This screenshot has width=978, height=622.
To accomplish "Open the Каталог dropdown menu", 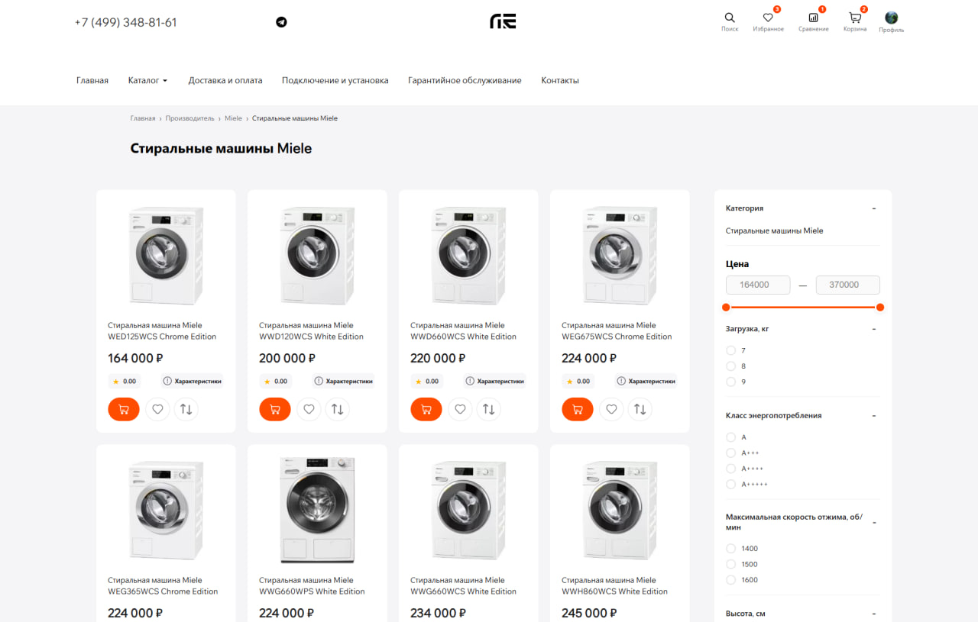I will coord(147,80).
